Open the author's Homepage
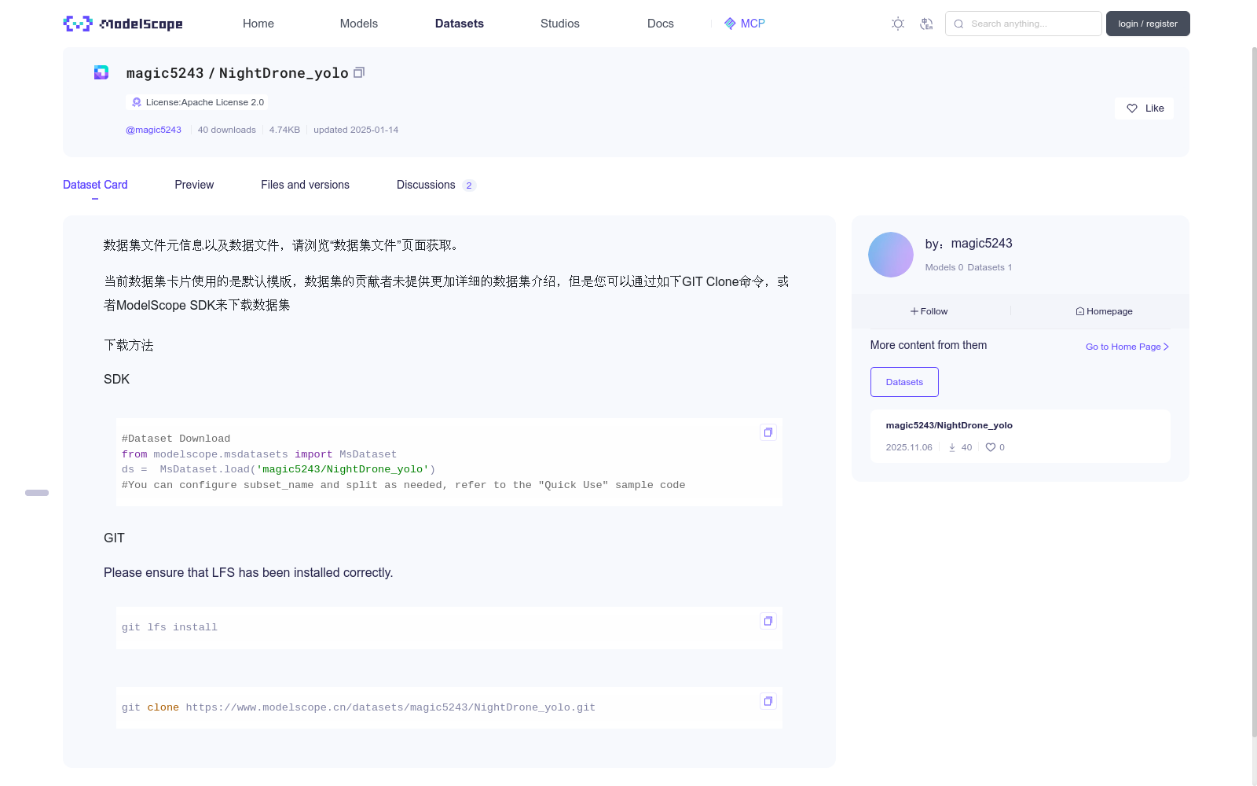1257x786 pixels. tap(1104, 311)
